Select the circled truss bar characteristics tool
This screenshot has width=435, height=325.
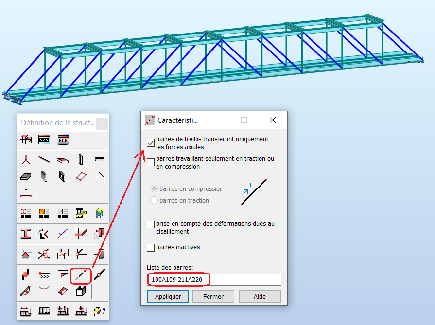tap(82, 275)
